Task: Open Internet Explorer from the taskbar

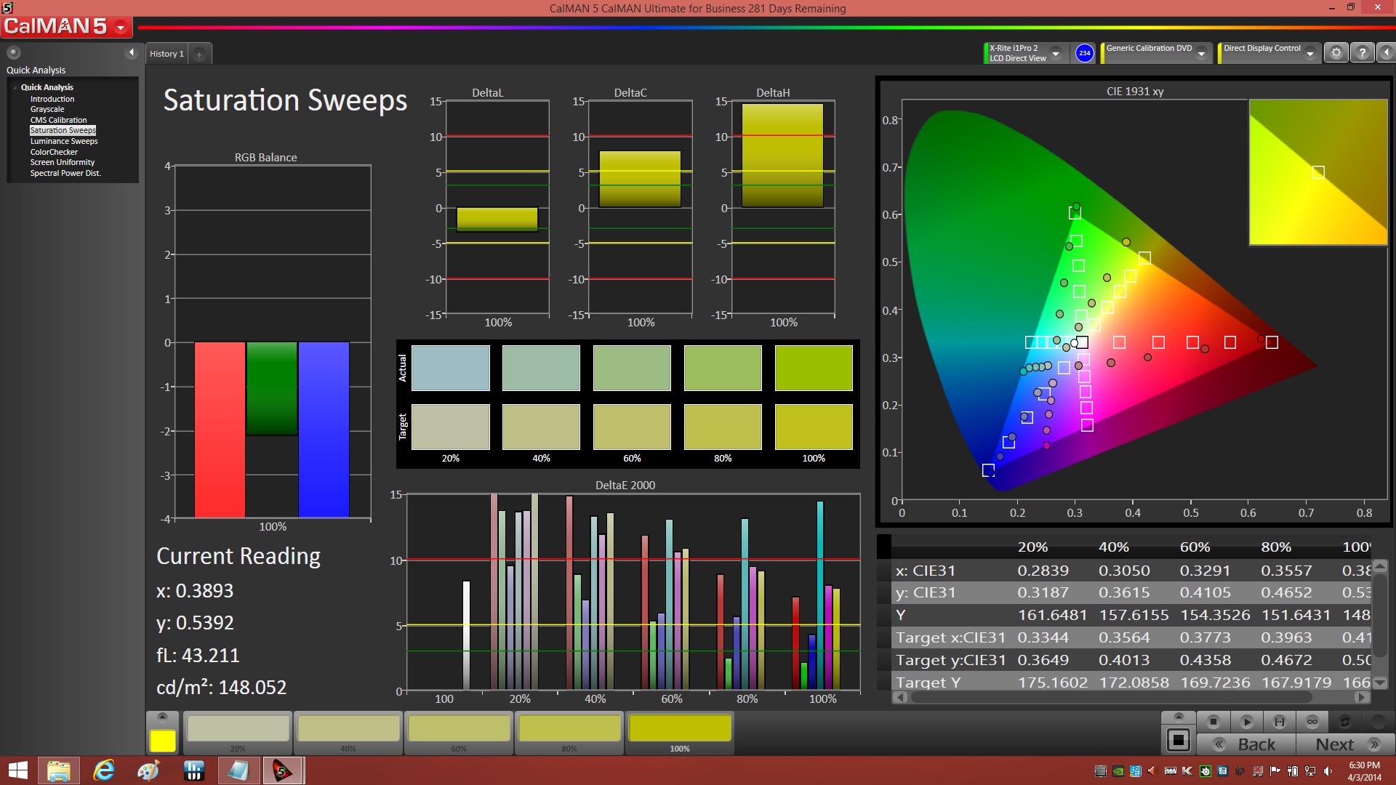Action: (x=104, y=770)
